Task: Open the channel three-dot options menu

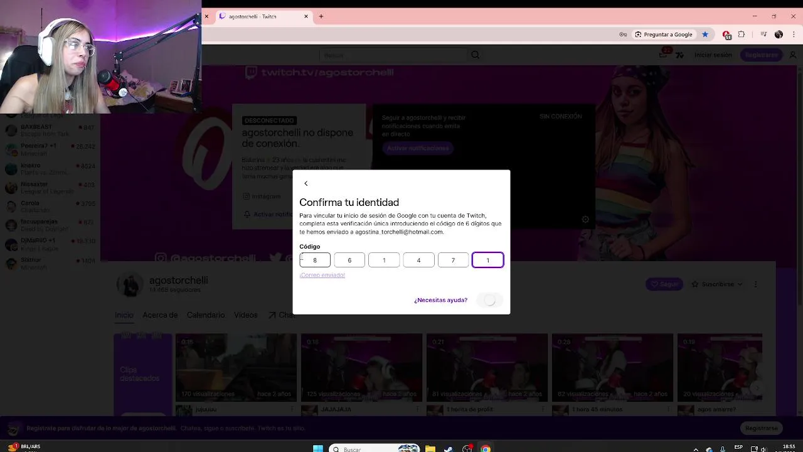Action: [x=755, y=284]
